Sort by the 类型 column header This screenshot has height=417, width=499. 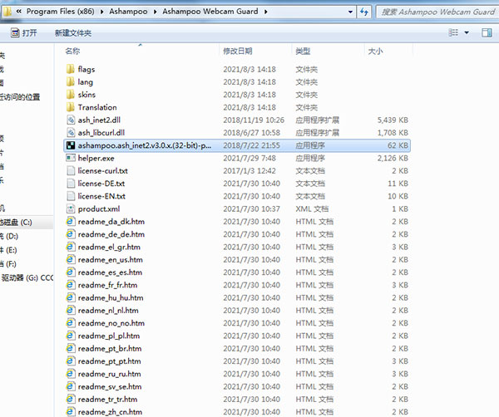click(303, 51)
